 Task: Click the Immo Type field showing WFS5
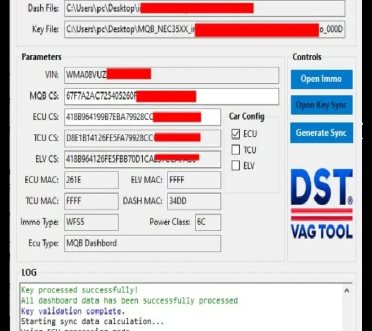[90, 222]
